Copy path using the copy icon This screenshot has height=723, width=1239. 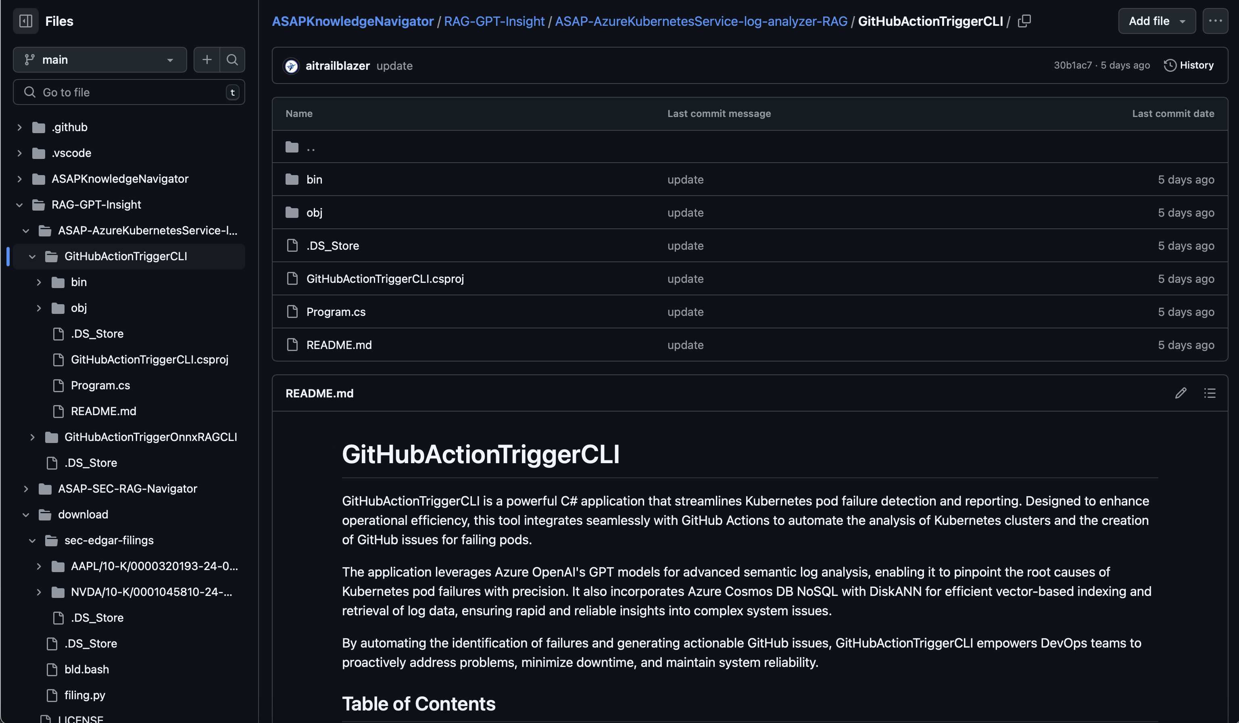coord(1024,21)
